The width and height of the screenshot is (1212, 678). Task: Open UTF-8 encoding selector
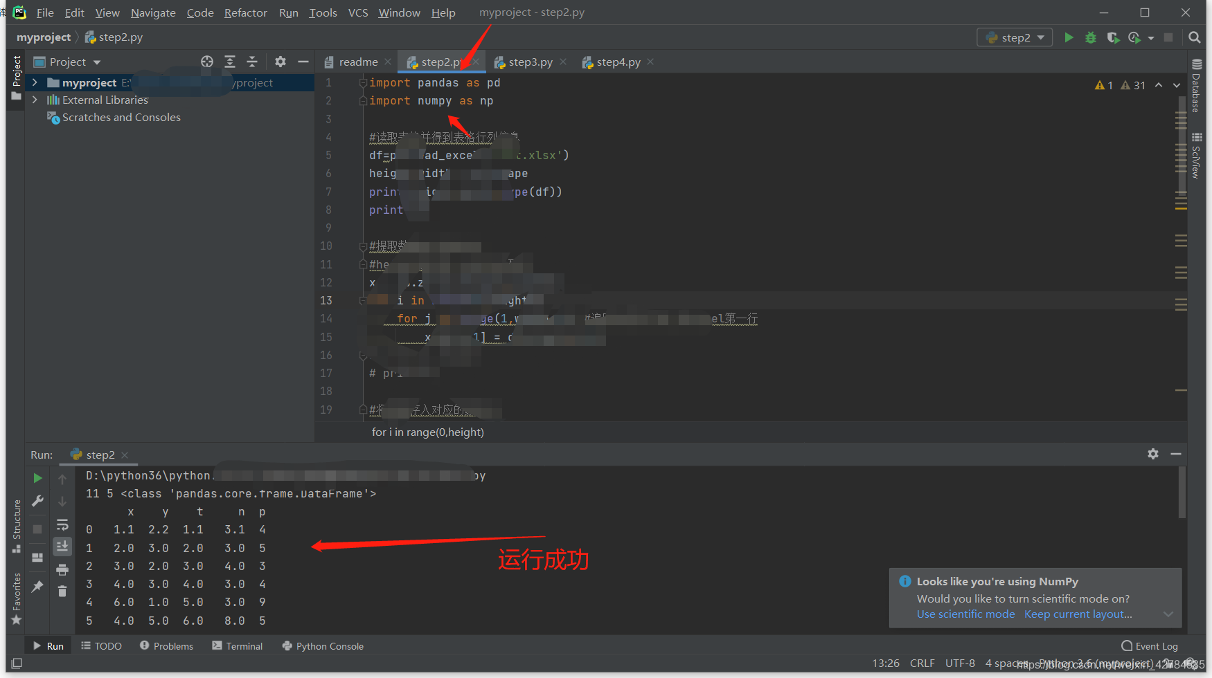pos(960,663)
